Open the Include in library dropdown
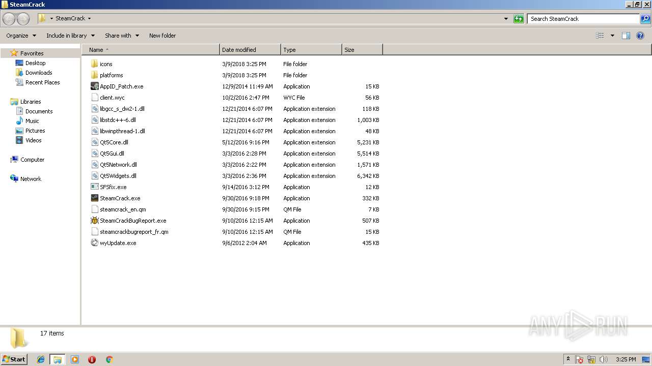 pos(70,36)
